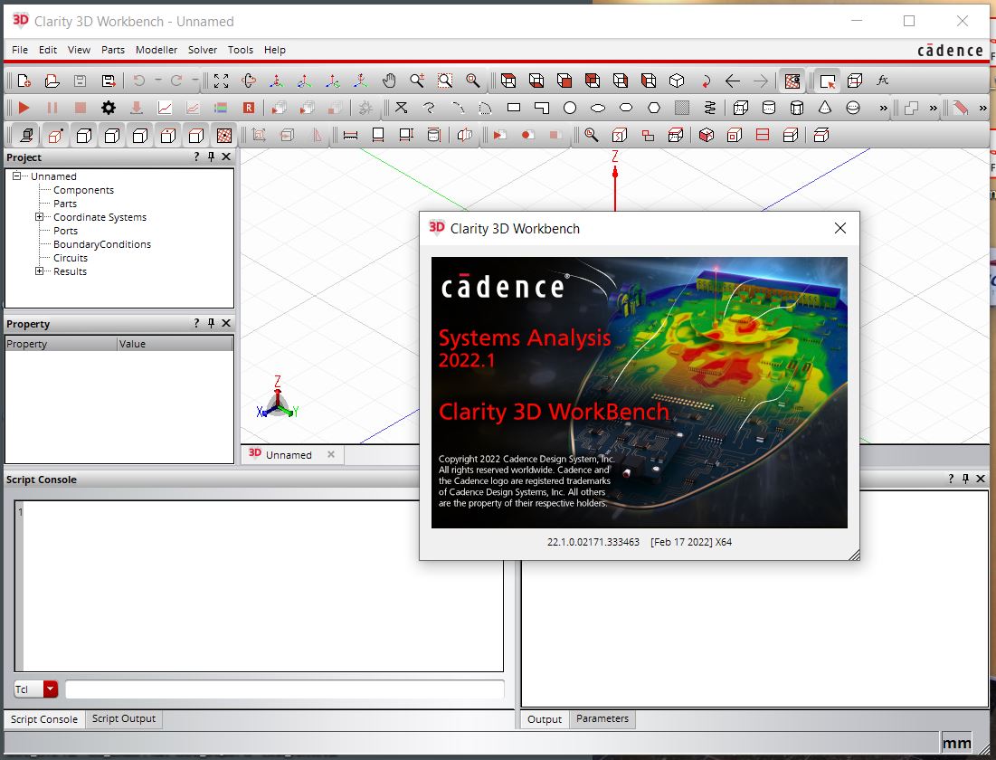This screenshot has height=760, width=996.
Task: Open solver settings gear icon
Action: [109, 108]
